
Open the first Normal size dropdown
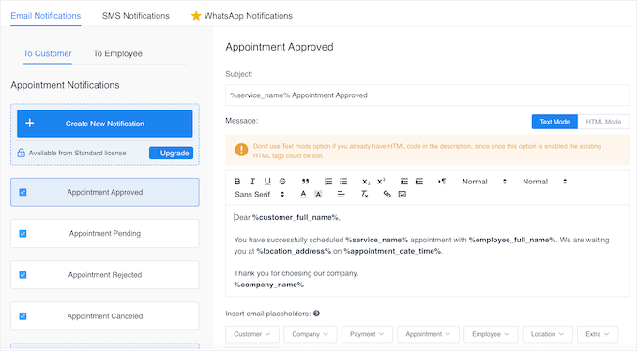tap(484, 182)
